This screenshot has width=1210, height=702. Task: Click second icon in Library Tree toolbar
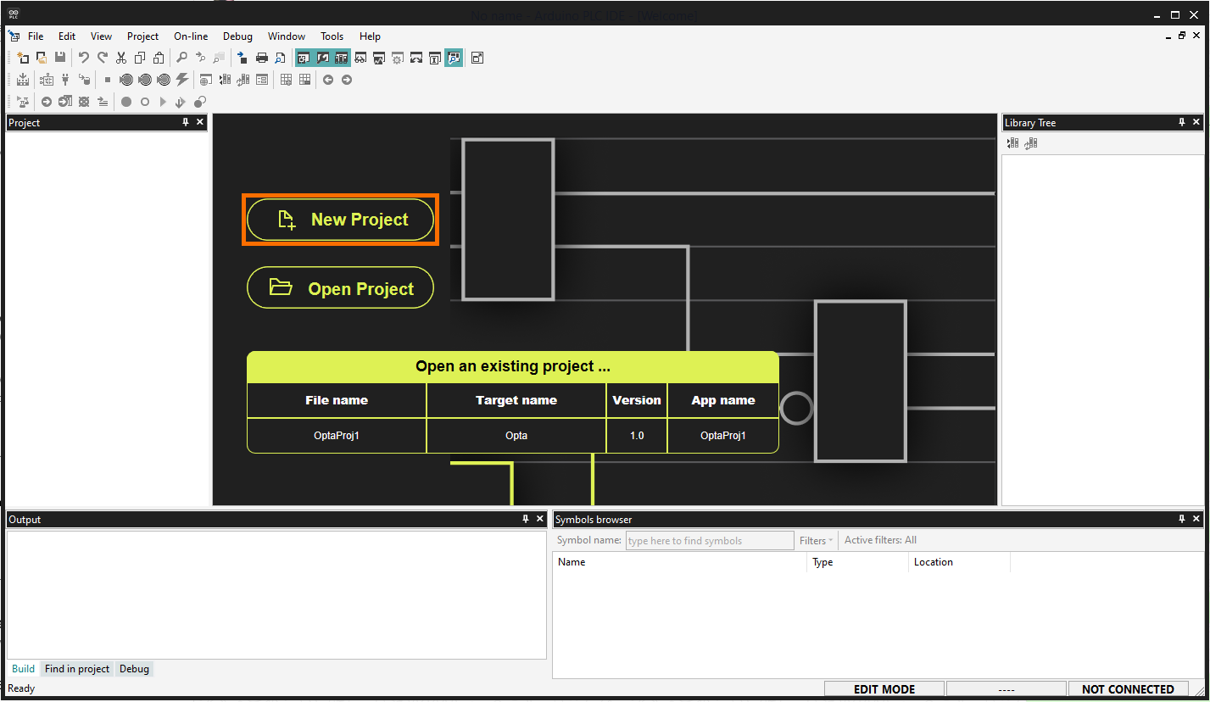pyautogui.click(x=1030, y=143)
